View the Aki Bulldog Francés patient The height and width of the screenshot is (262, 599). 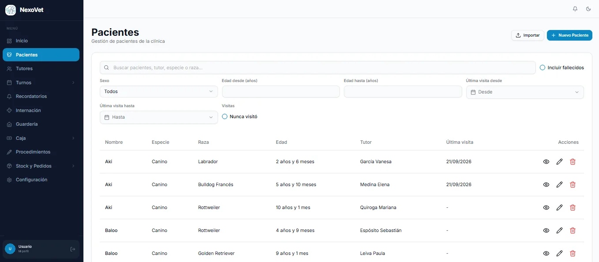[546, 185]
